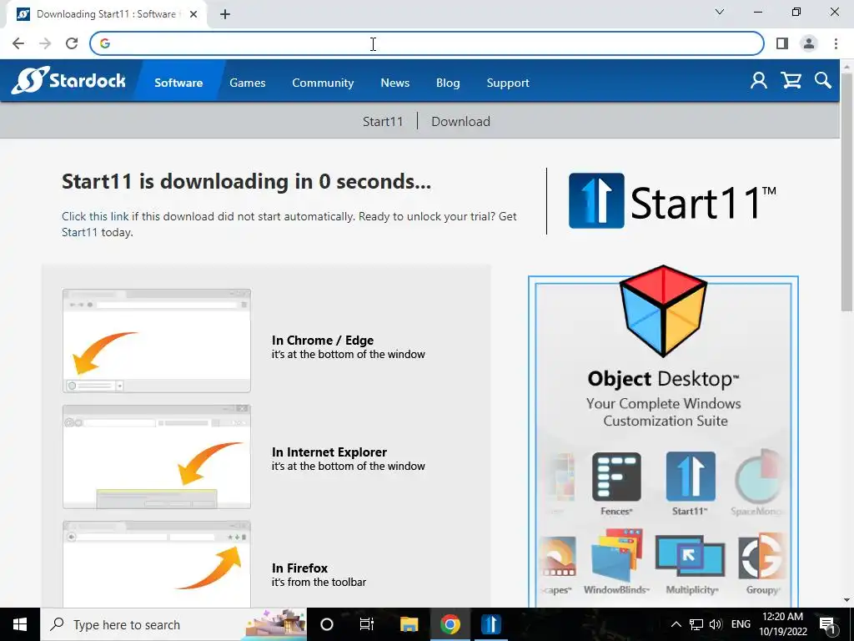
Task: Click the Chrome profile avatar icon
Action: pyautogui.click(x=809, y=43)
